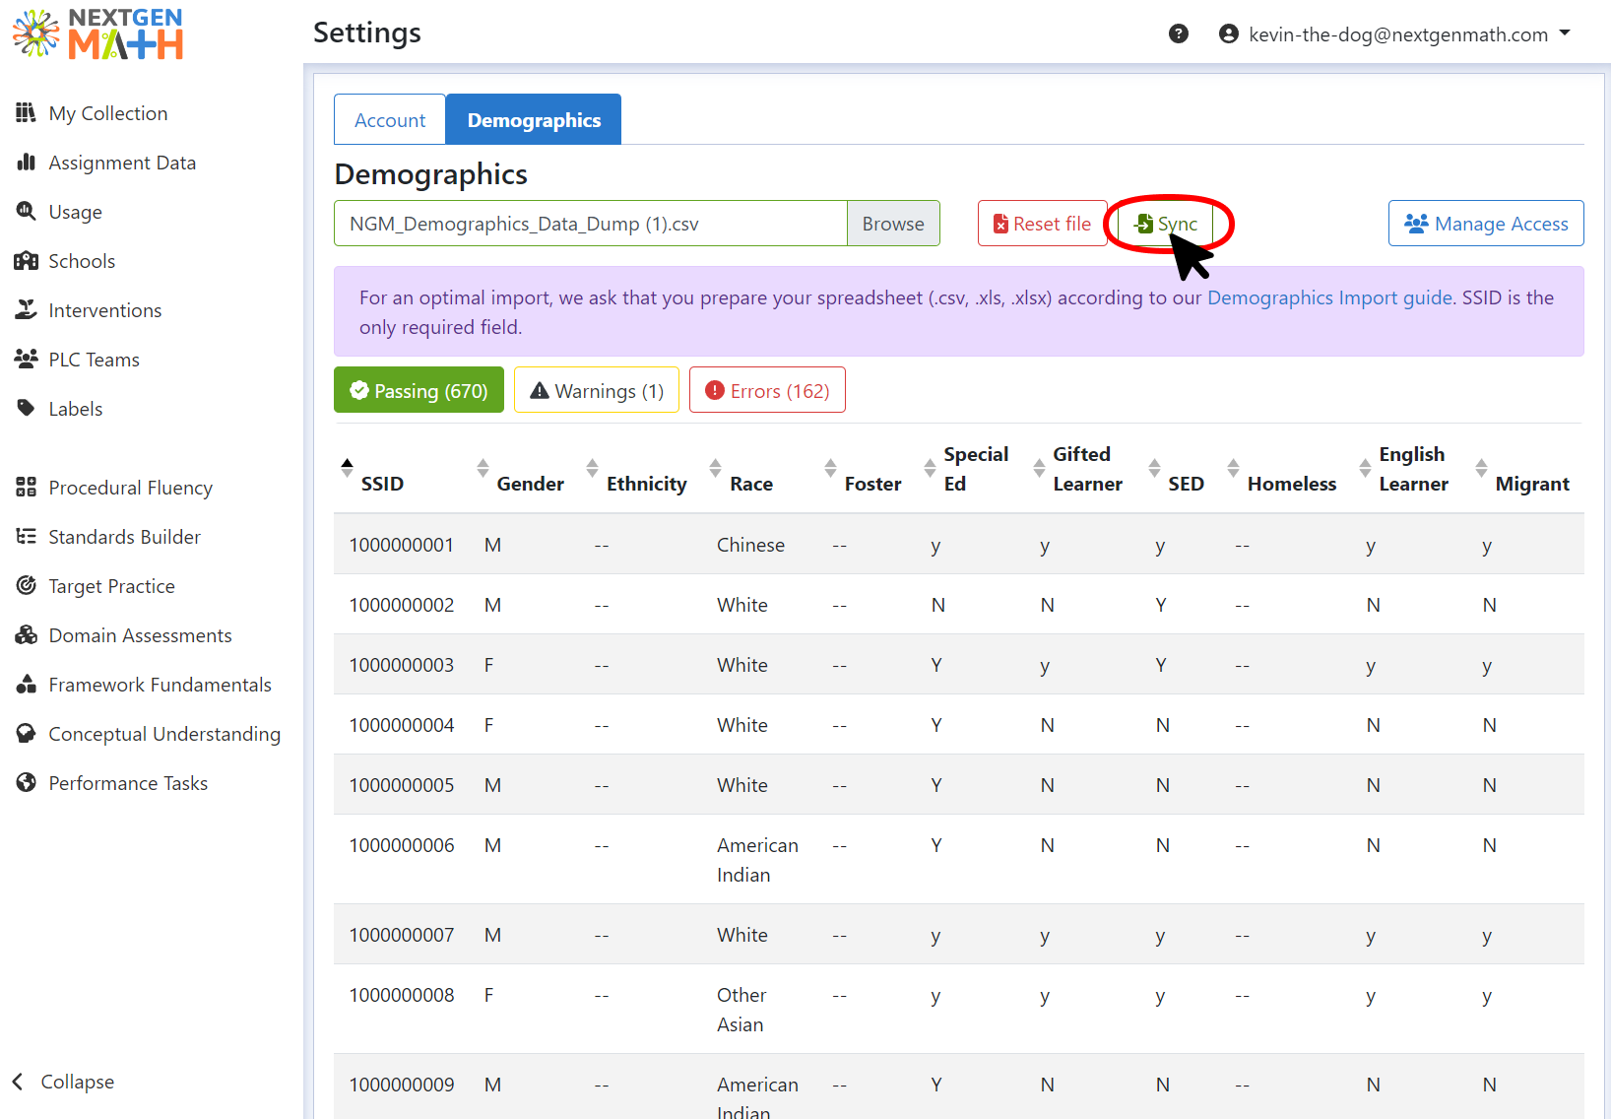Collapse the sidebar with the chevron

tap(18, 1082)
